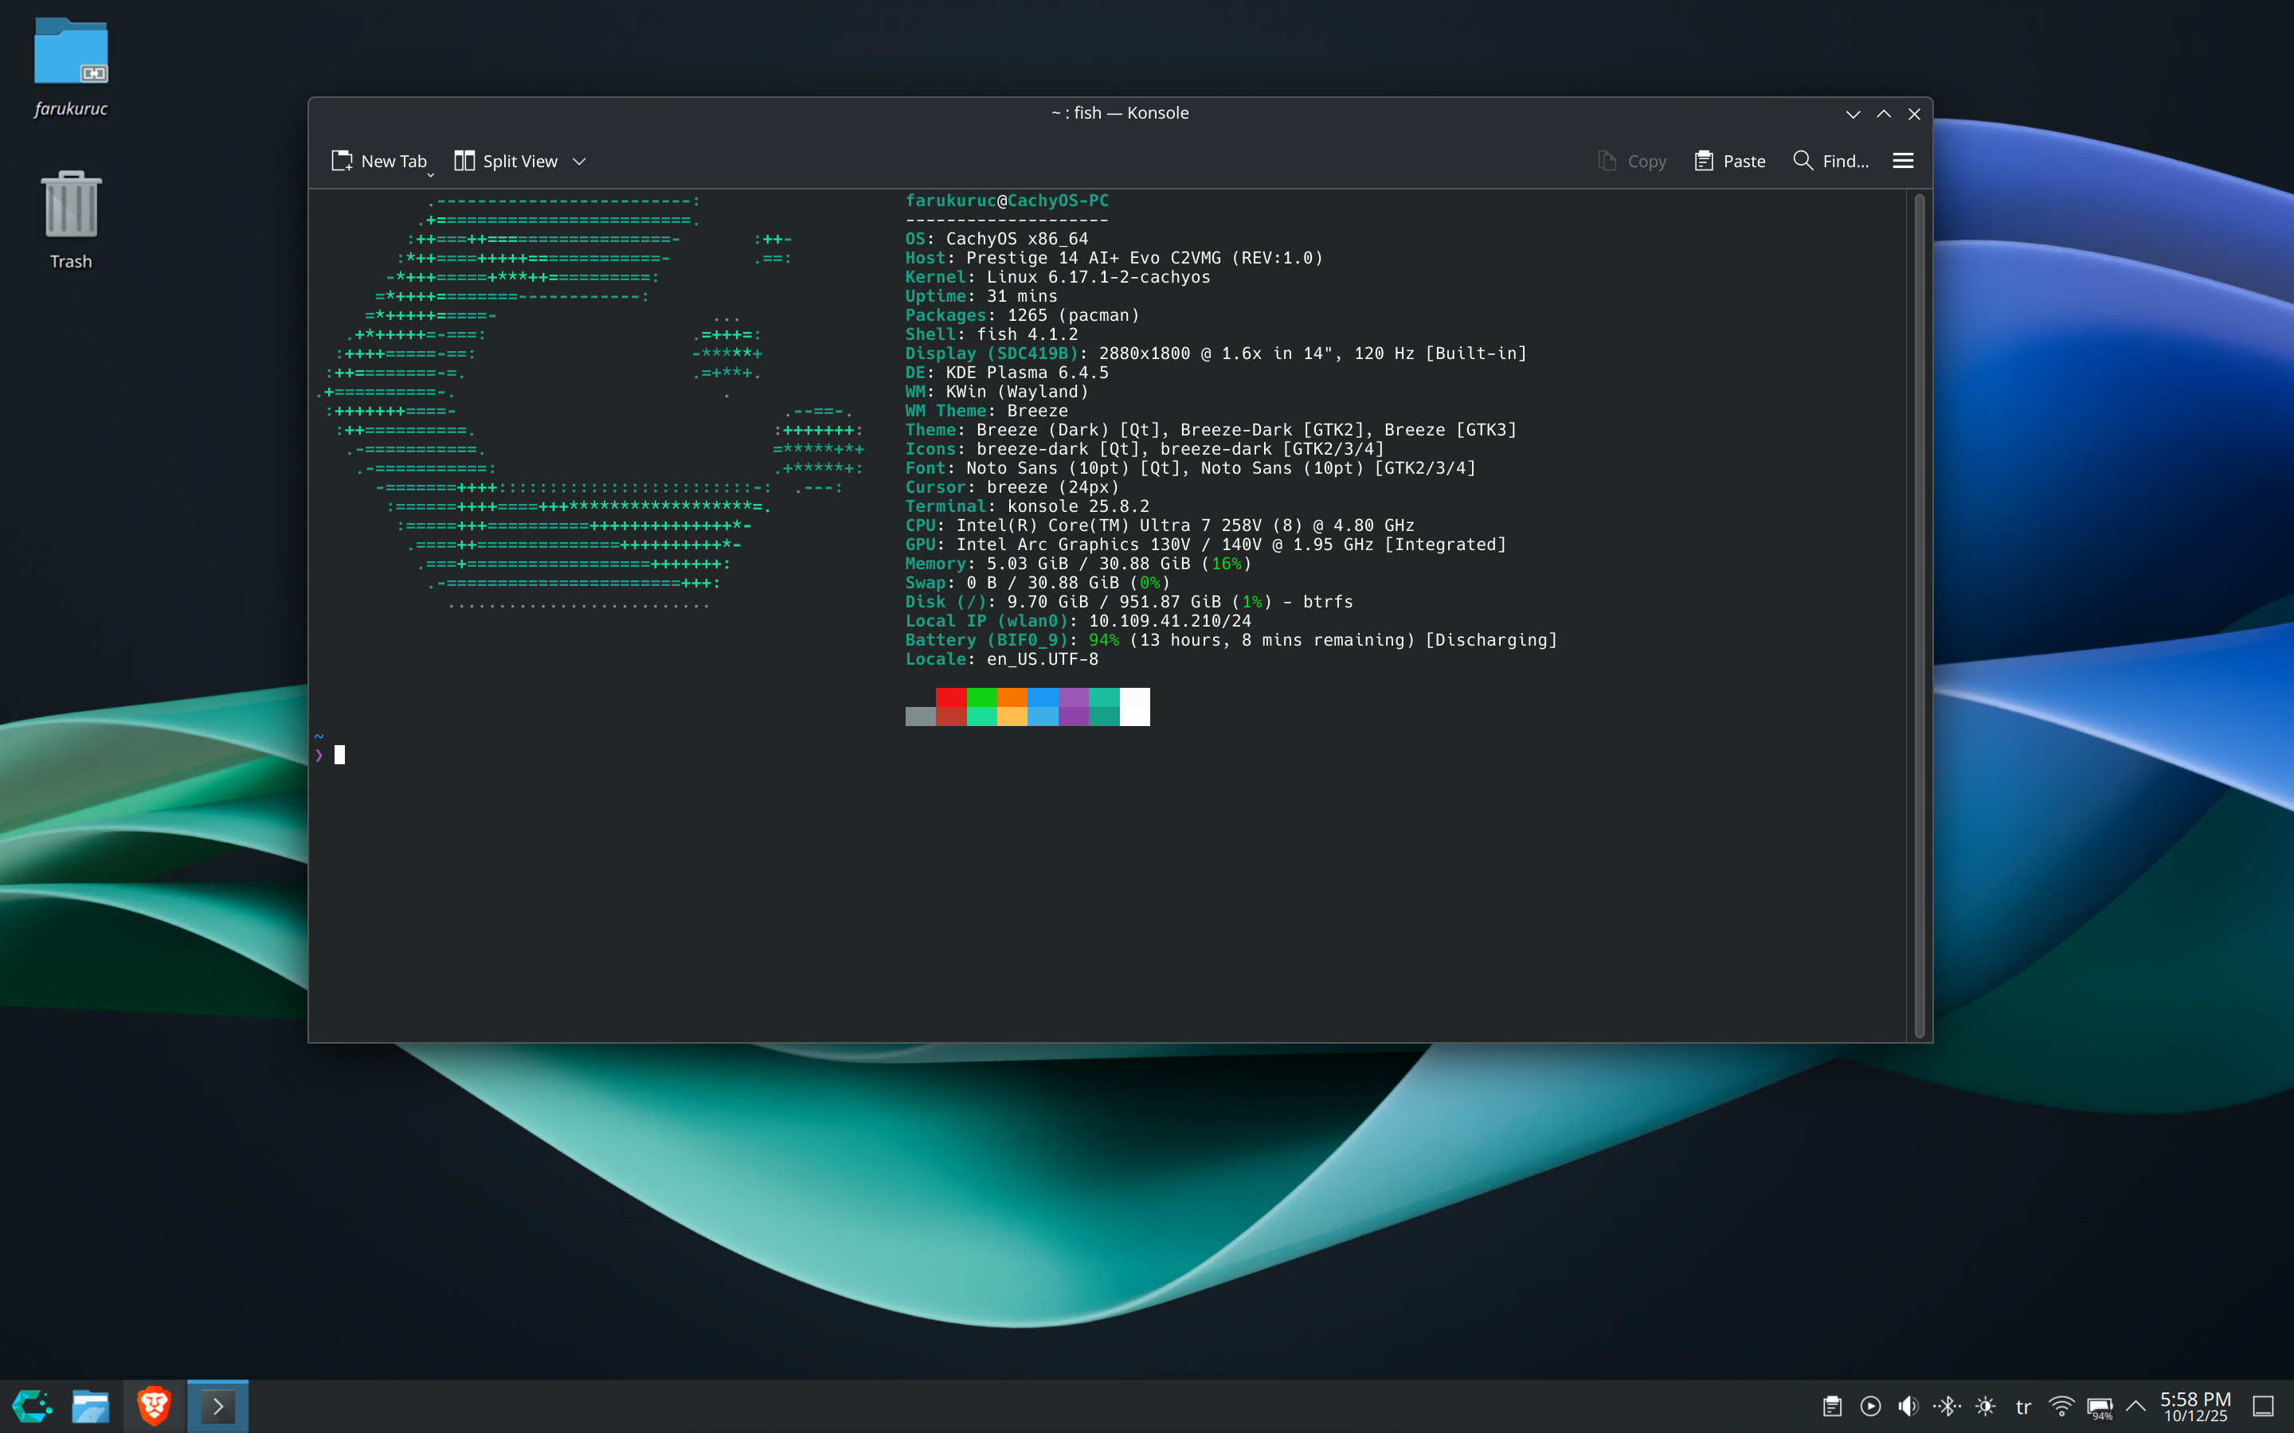This screenshot has height=1433, width=2294.
Task: Select the Konsole task in the taskbar
Action: [217, 1405]
